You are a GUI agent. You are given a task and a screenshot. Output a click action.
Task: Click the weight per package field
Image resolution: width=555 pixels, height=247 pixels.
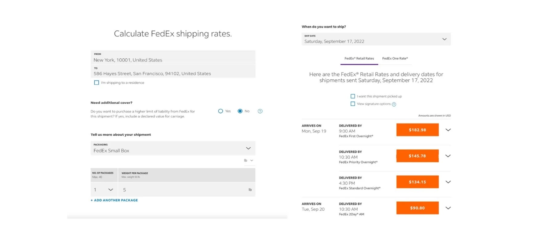click(187, 190)
